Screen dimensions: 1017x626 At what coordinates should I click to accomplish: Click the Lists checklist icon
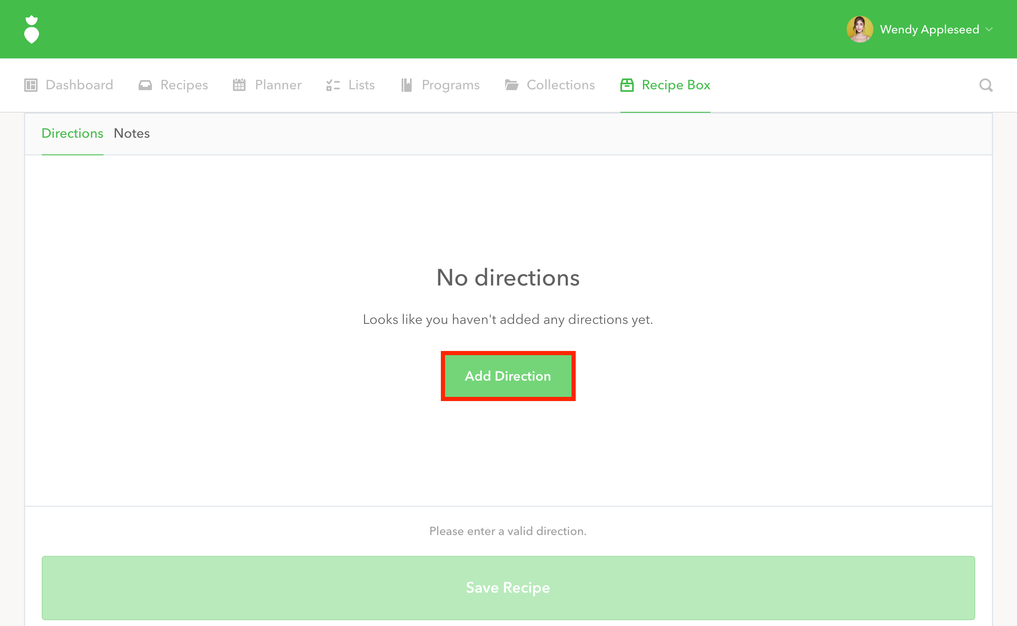(x=333, y=85)
